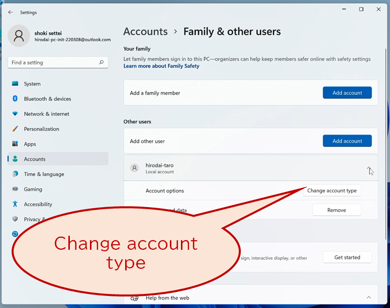Open the Apps settings page
Screen dimensions: 390x308
point(58,144)
